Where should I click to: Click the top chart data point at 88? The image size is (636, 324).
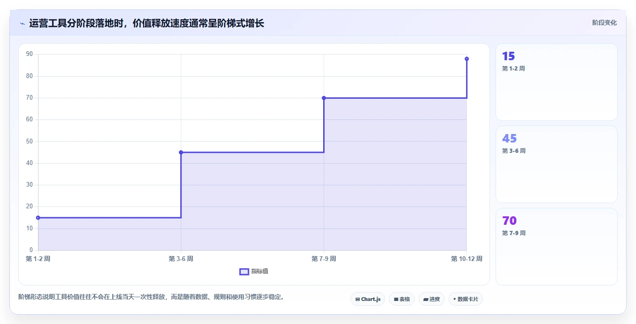[466, 59]
